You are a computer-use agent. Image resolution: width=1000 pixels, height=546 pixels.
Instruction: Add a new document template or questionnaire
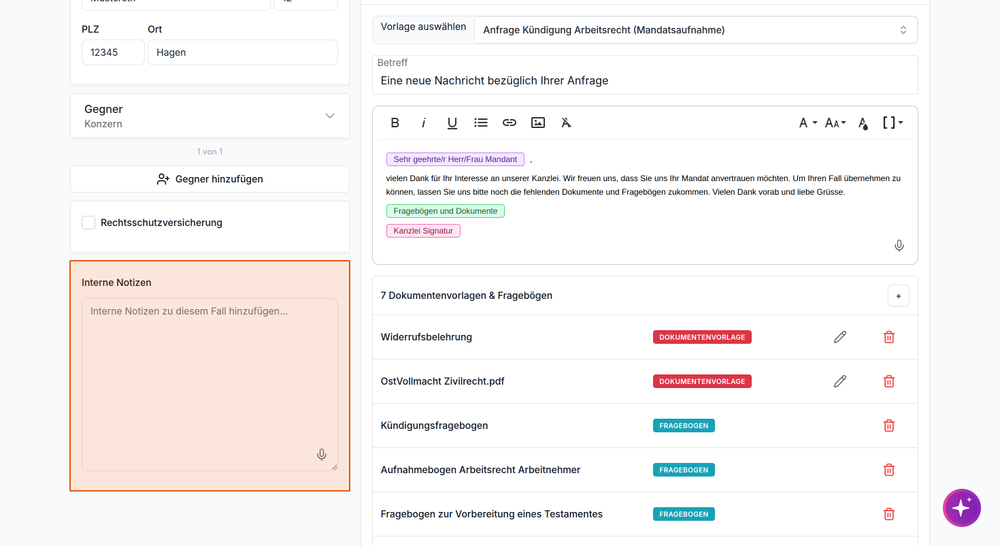tap(899, 295)
